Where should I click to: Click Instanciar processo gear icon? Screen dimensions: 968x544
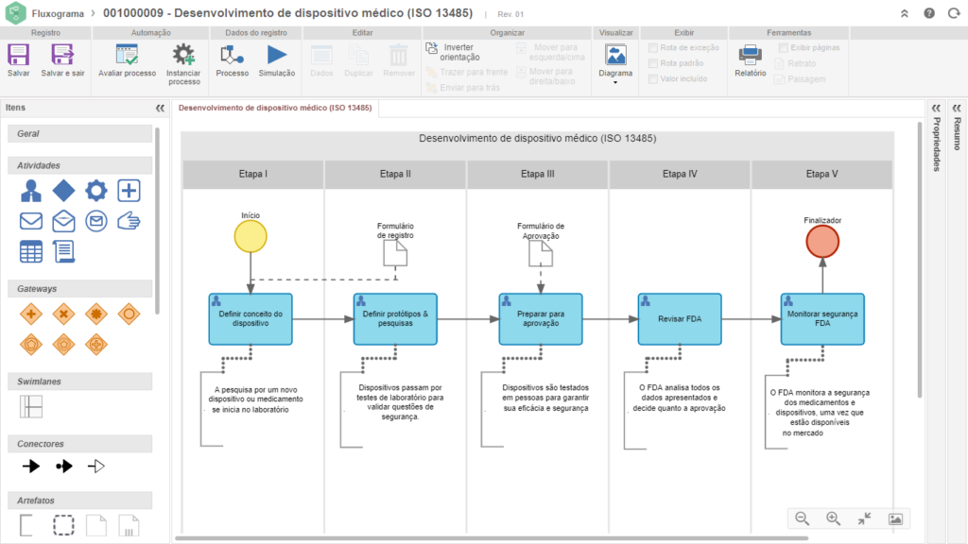183,55
